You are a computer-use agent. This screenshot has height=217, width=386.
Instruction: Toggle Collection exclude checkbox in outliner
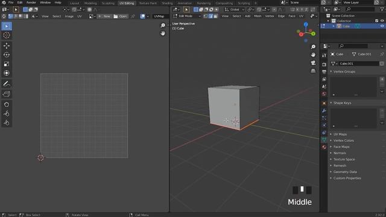(x=376, y=21)
